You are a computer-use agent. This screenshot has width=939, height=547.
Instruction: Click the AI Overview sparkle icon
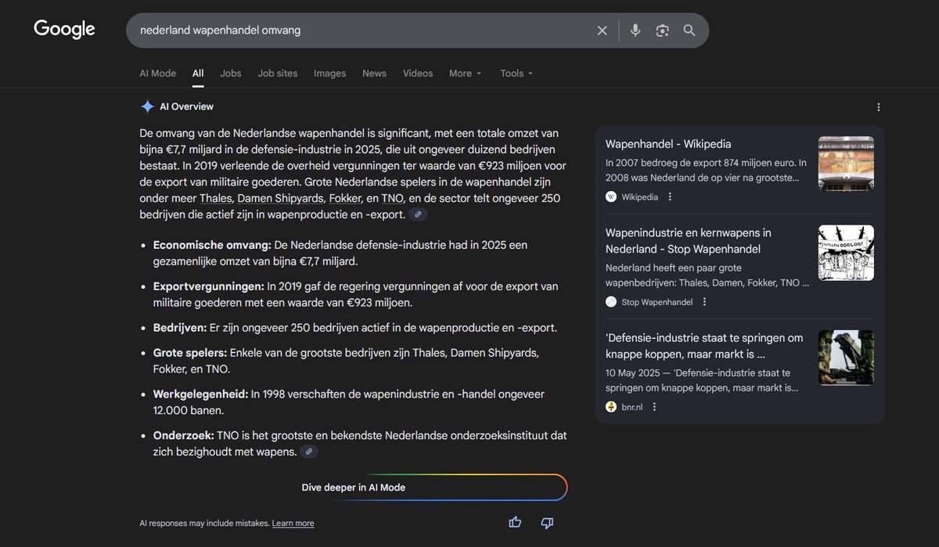(147, 106)
